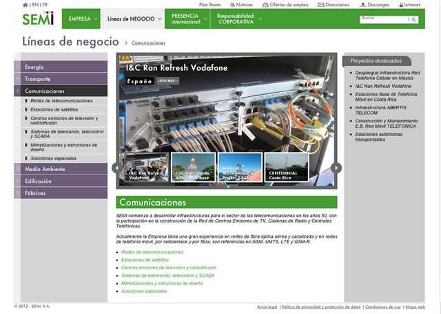Go to the home page icon
The image size is (441, 314).
(x=25, y=5)
